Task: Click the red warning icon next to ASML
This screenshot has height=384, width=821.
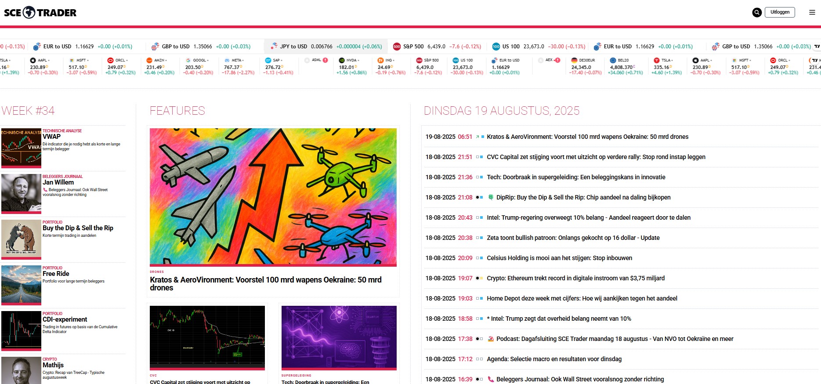Action: coord(325,60)
